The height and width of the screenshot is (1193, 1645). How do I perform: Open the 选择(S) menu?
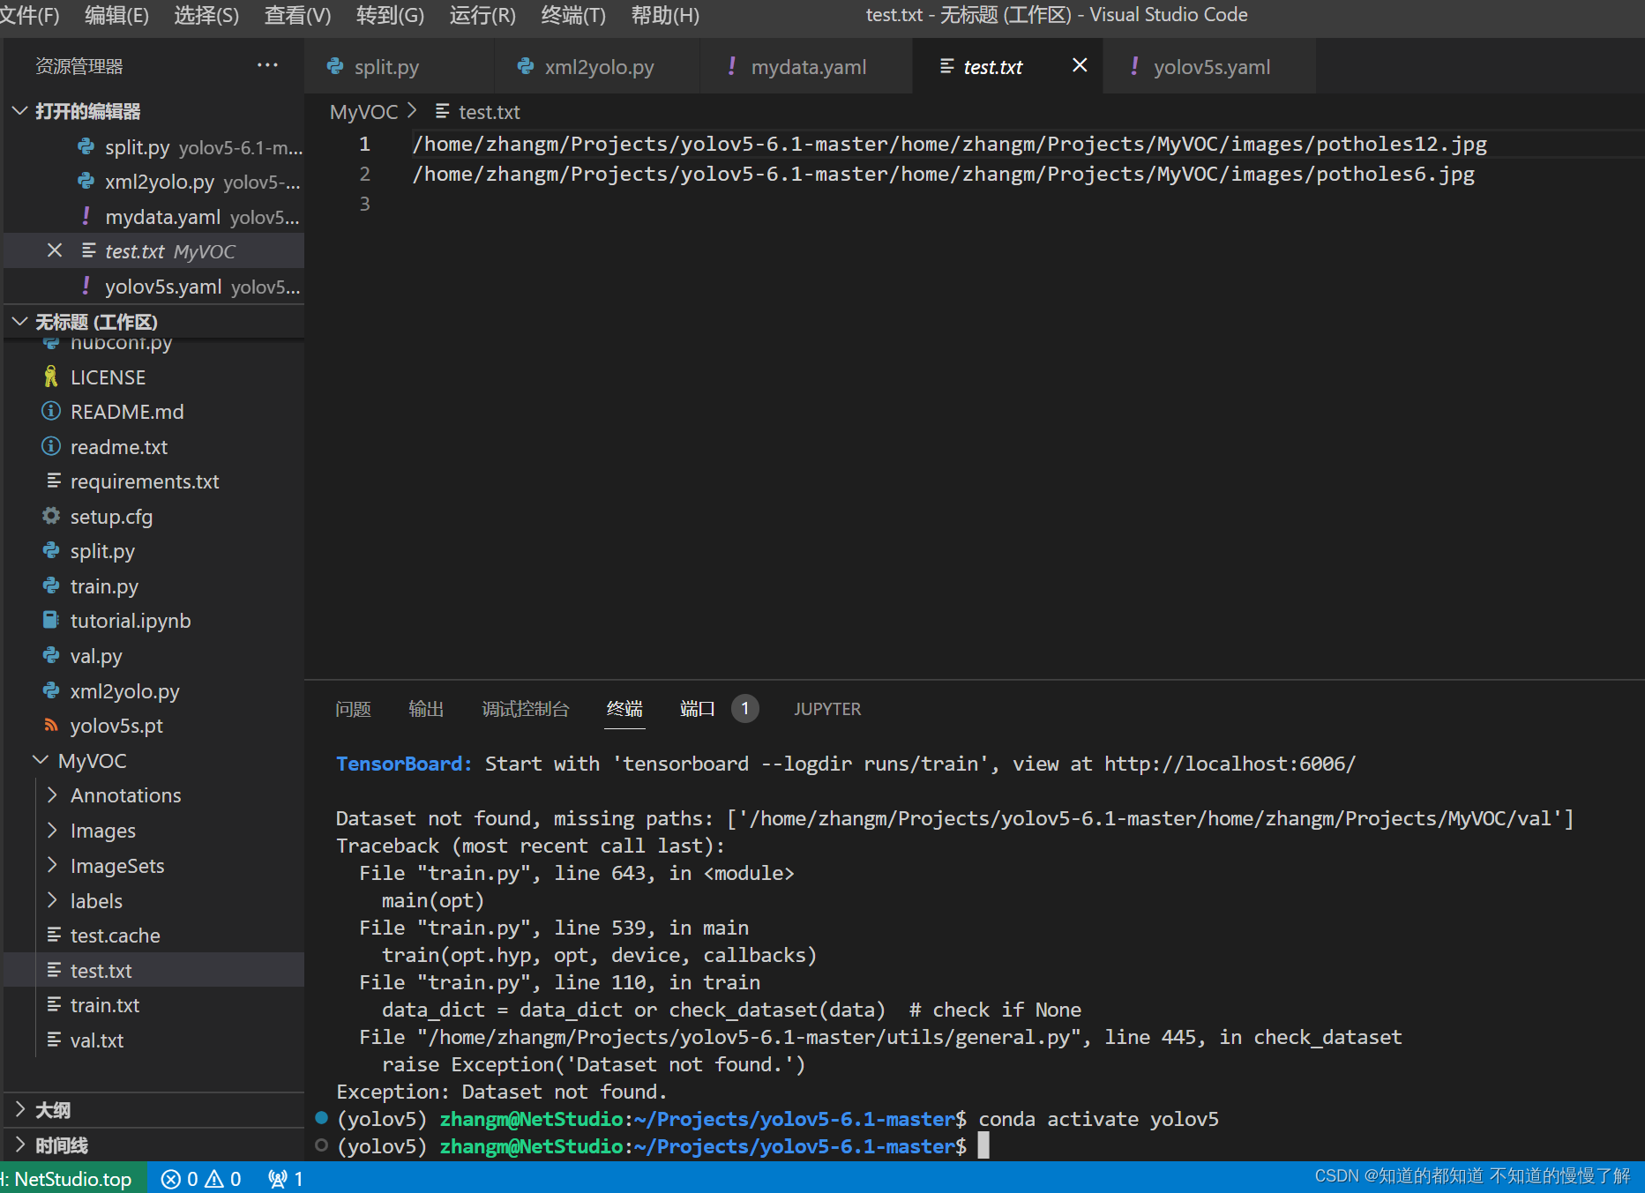pyautogui.click(x=206, y=15)
